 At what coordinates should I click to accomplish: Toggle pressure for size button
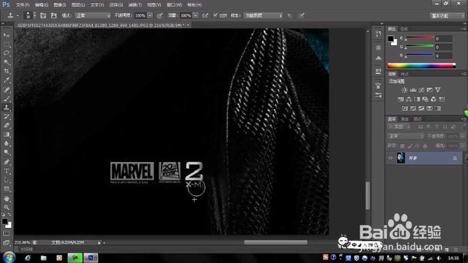301,15
